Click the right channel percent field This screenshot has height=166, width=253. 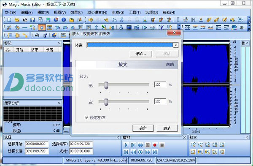coord(160,101)
